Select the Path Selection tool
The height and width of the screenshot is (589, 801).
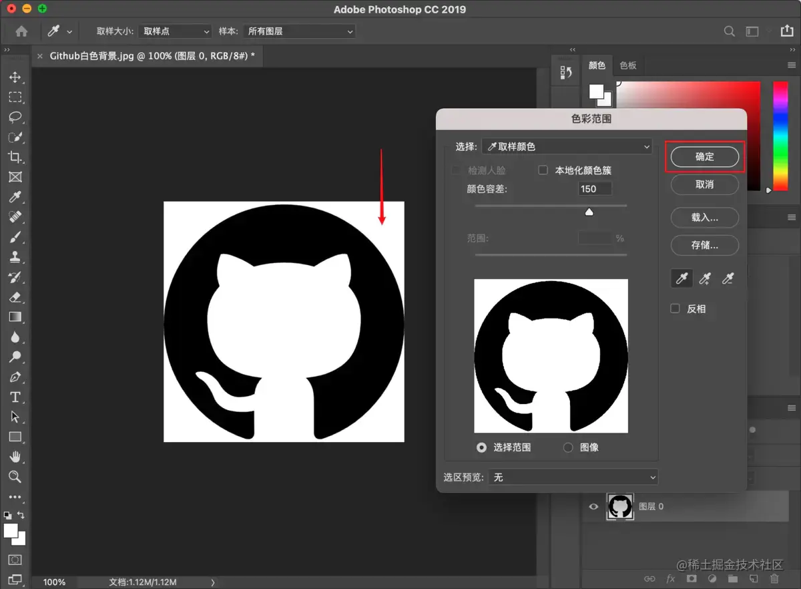click(x=15, y=417)
